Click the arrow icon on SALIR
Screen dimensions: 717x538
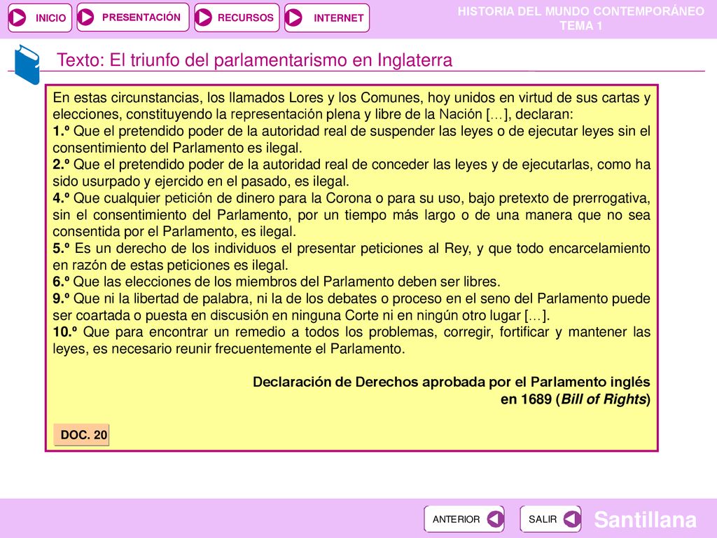572,519
